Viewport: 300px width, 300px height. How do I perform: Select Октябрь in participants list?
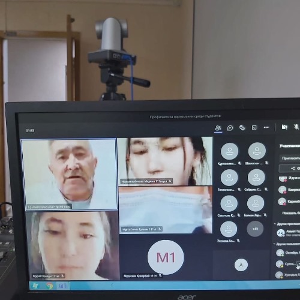tap(288, 253)
